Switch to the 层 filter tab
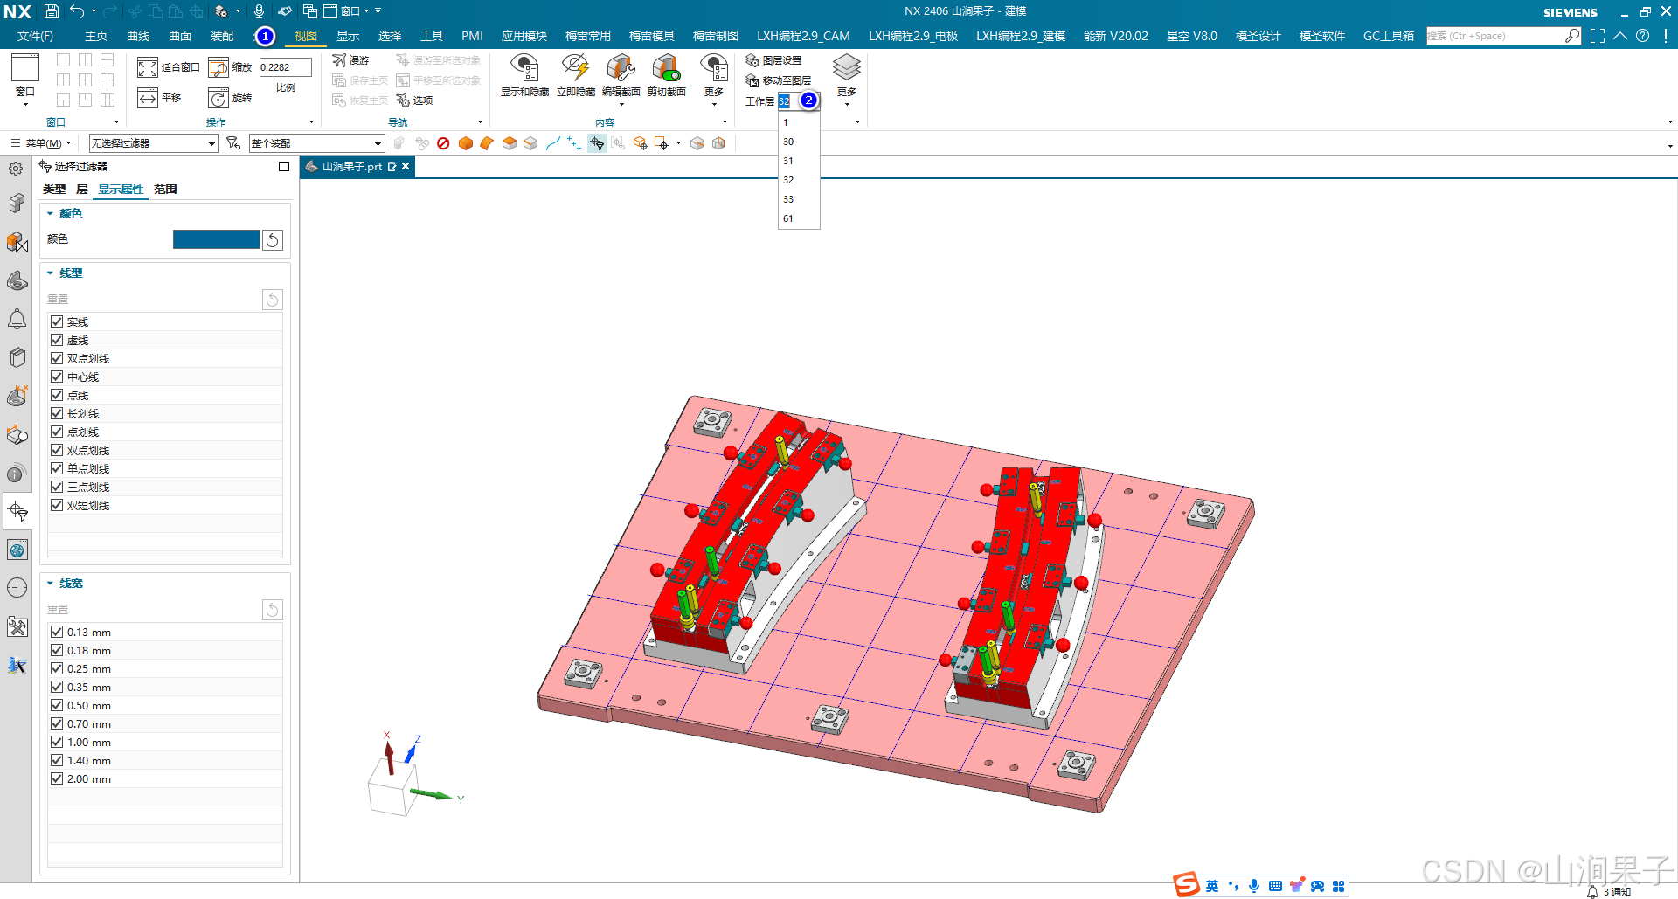 pyautogui.click(x=82, y=190)
